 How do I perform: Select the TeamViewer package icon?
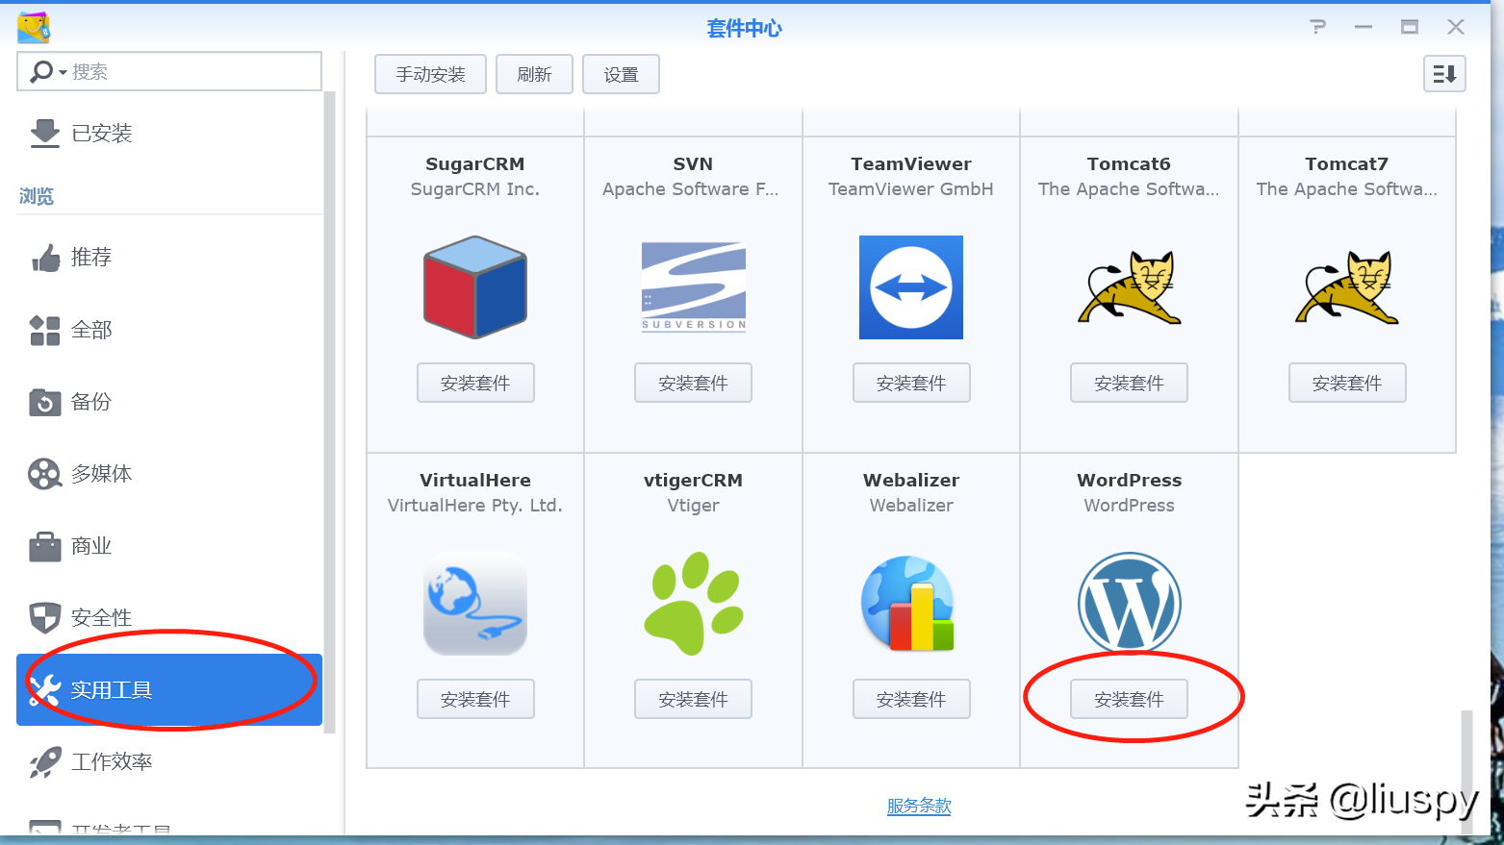pos(910,287)
